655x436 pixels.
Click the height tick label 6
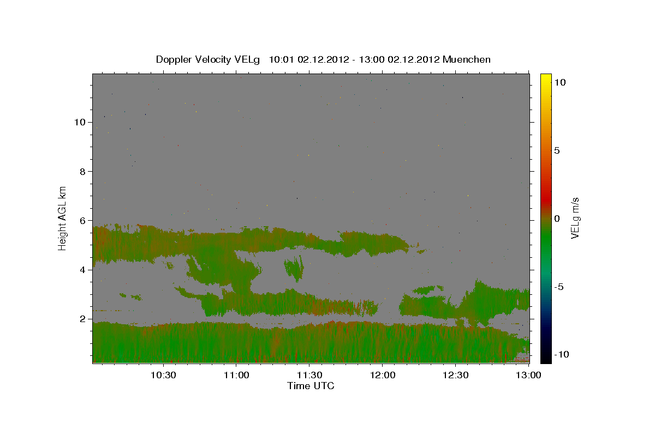[82, 220]
